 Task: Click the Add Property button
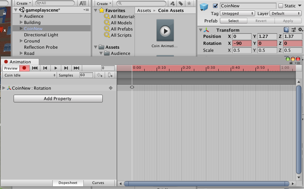coord(58,99)
